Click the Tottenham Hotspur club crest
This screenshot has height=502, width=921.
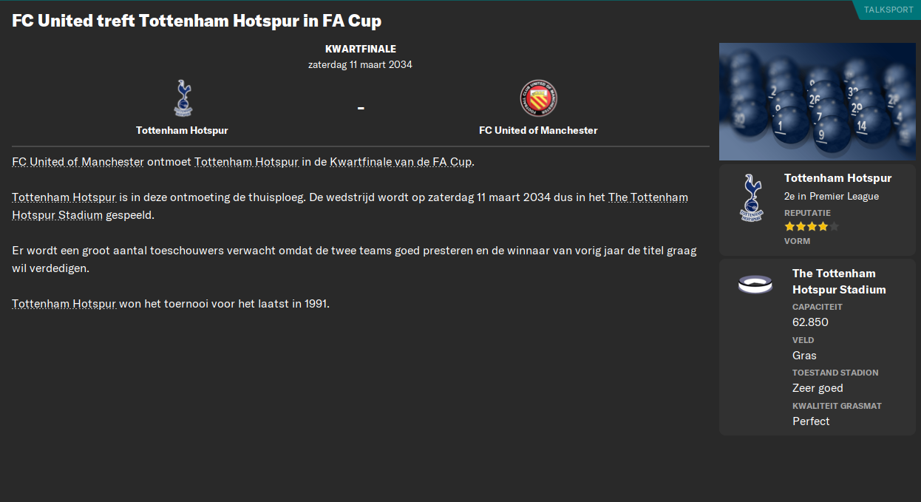pyautogui.click(x=182, y=98)
